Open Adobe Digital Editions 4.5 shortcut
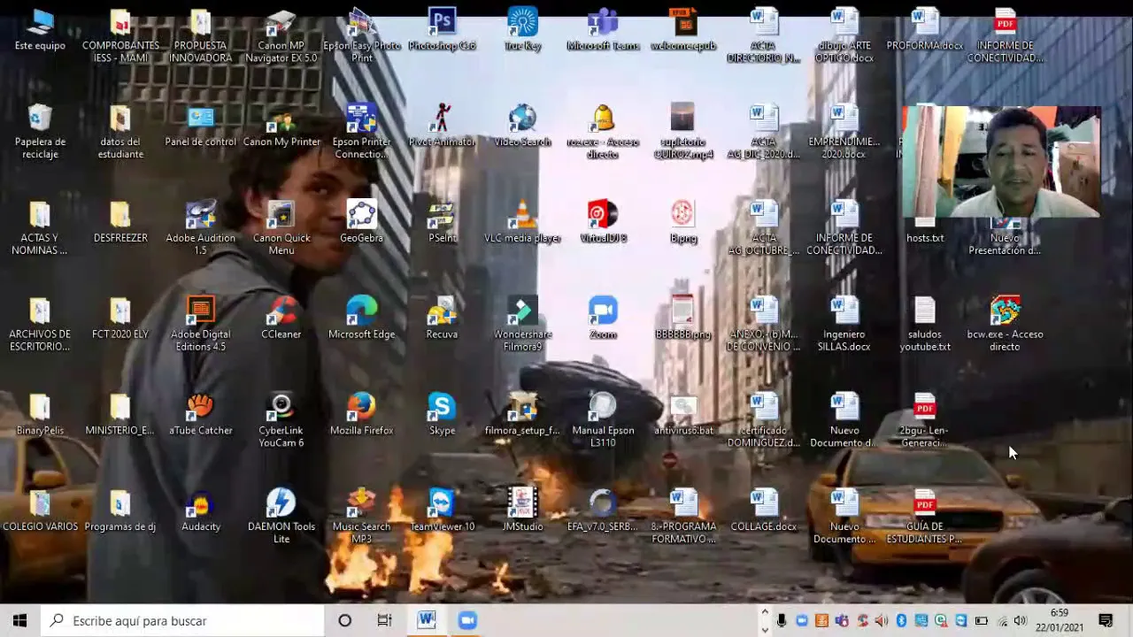The width and height of the screenshot is (1133, 637). click(201, 325)
